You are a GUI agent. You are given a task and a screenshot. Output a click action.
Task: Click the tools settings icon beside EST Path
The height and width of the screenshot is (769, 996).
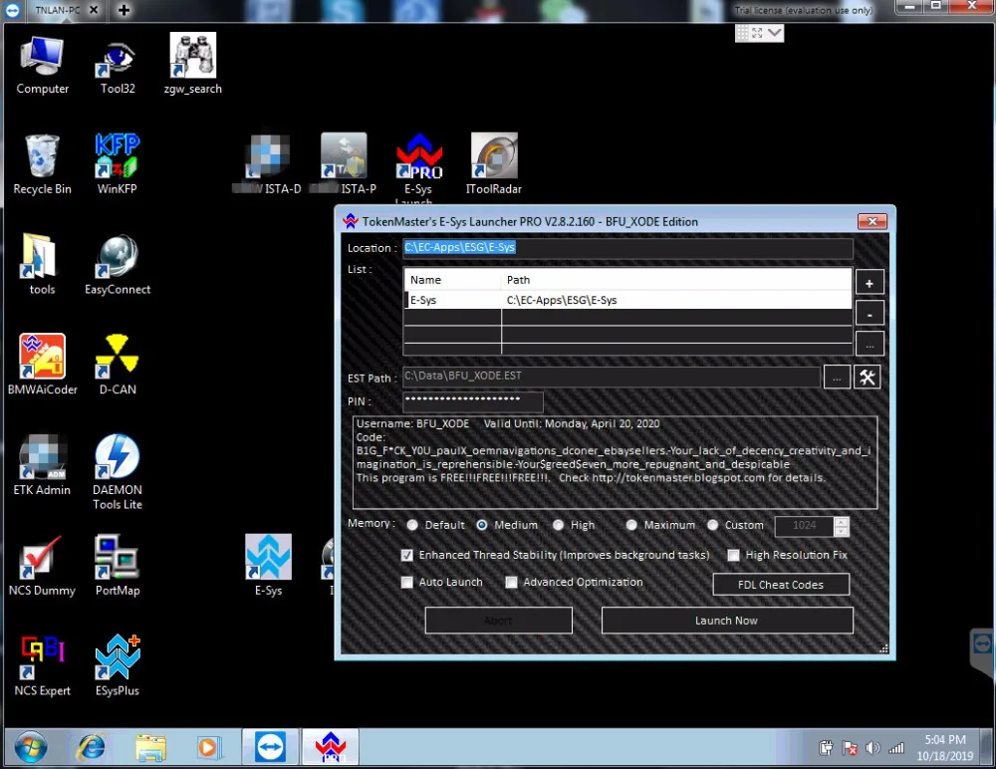click(868, 377)
